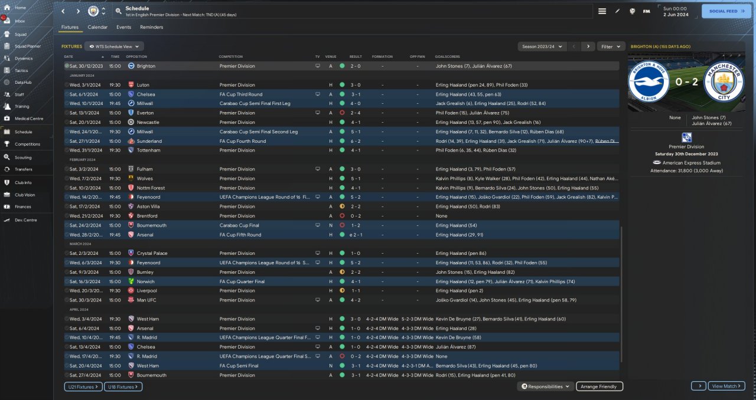Viewport: 756px width, 400px height.
Task: Open Scouting from the sidebar
Action: tap(23, 158)
